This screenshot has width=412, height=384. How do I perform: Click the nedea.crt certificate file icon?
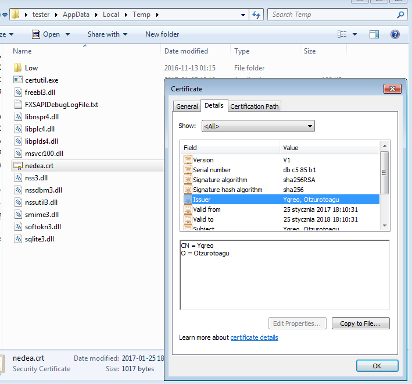[17, 166]
